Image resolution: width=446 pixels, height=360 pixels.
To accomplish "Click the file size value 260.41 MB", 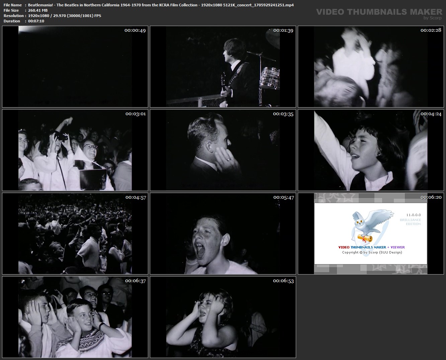I will pyautogui.click(x=38, y=10).
